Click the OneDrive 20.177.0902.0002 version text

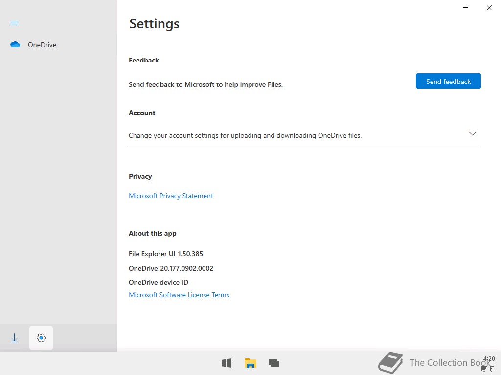coord(171,268)
